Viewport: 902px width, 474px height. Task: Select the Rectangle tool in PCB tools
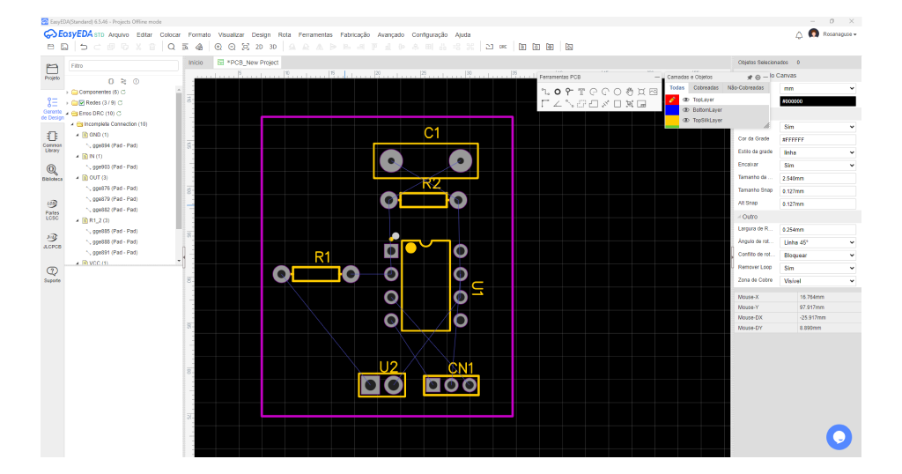coord(617,104)
